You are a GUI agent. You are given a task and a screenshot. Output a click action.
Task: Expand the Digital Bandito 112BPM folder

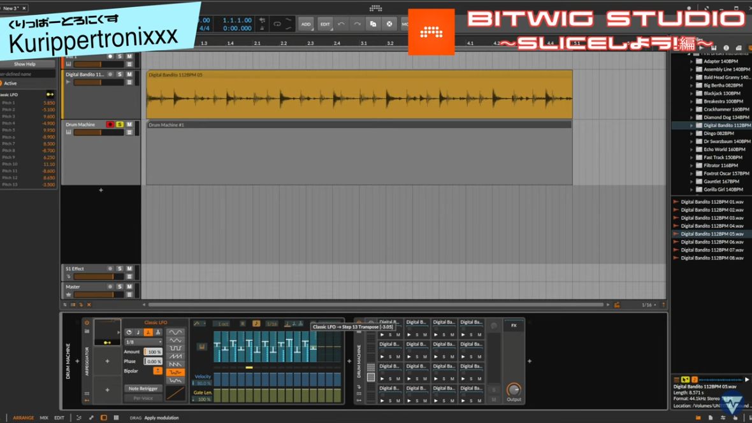[x=691, y=125]
